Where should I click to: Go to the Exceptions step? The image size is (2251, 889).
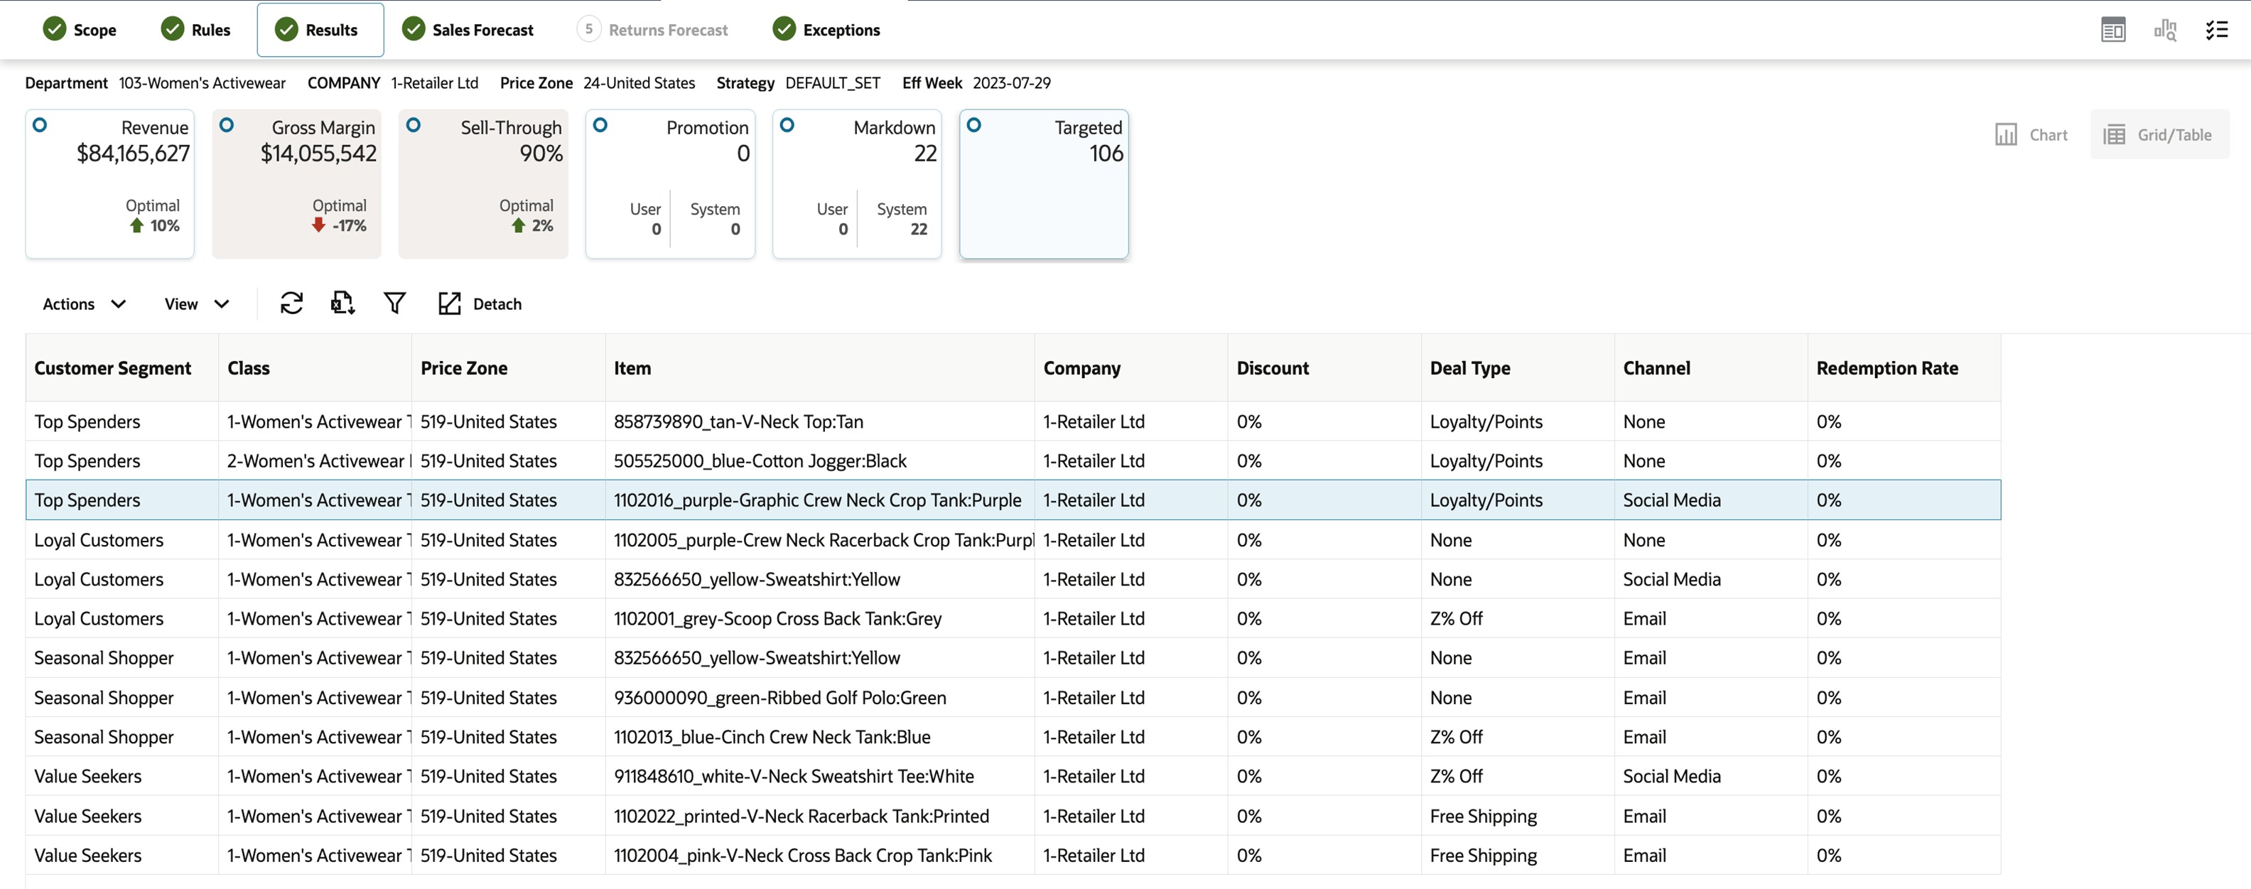point(826,30)
